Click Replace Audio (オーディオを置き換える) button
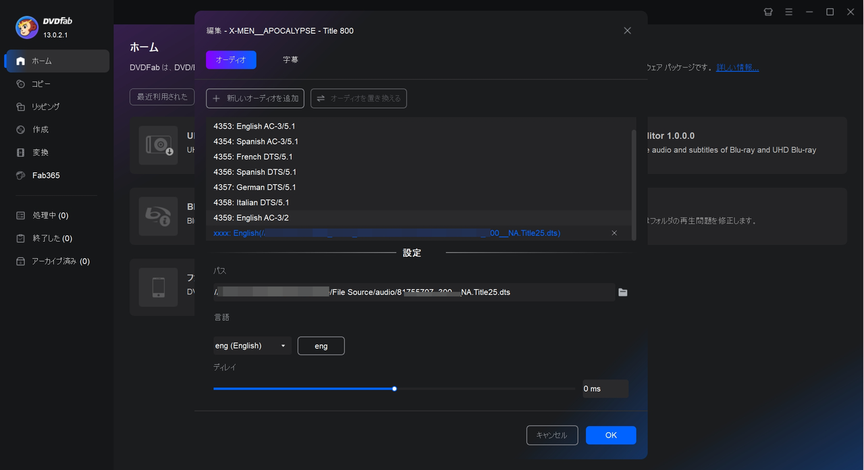The width and height of the screenshot is (864, 470). point(358,99)
